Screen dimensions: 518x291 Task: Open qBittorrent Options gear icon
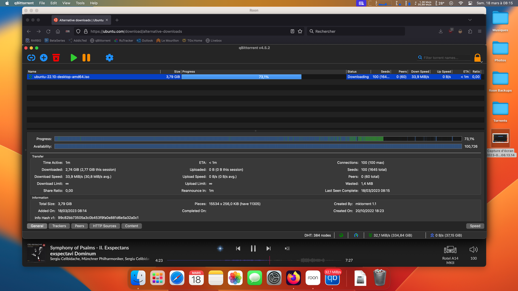click(x=109, y=58)
